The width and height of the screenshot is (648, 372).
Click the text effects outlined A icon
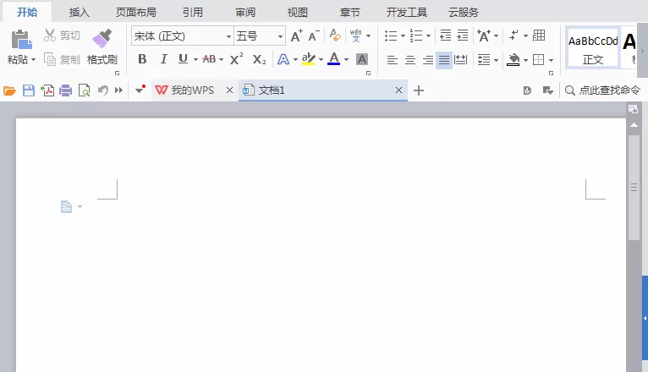[283, 59]
